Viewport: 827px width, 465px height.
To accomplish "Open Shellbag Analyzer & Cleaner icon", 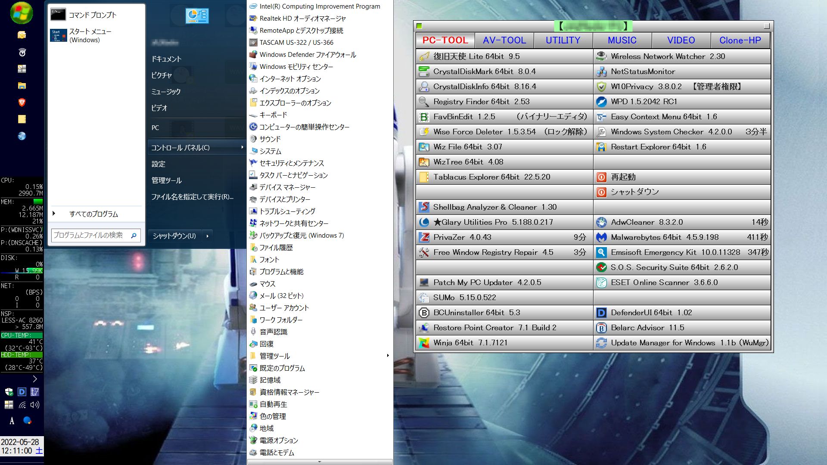I will coord(424,207).
